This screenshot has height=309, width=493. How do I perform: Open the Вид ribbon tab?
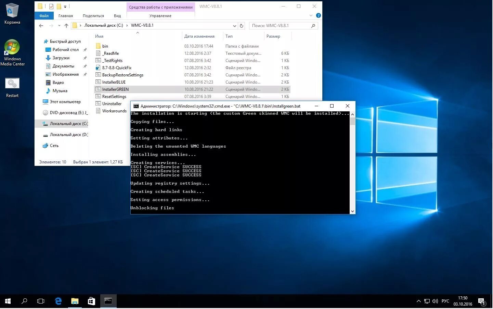(117, 16)
